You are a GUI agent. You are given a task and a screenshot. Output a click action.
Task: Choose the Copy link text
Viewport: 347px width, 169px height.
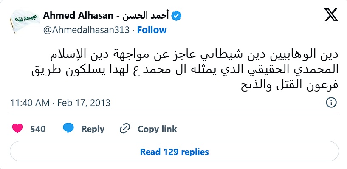157,129
